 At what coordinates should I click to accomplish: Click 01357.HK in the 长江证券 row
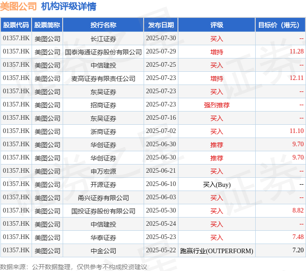point(16,38)
